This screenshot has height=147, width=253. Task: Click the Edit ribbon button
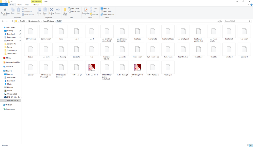pos(93,11)
